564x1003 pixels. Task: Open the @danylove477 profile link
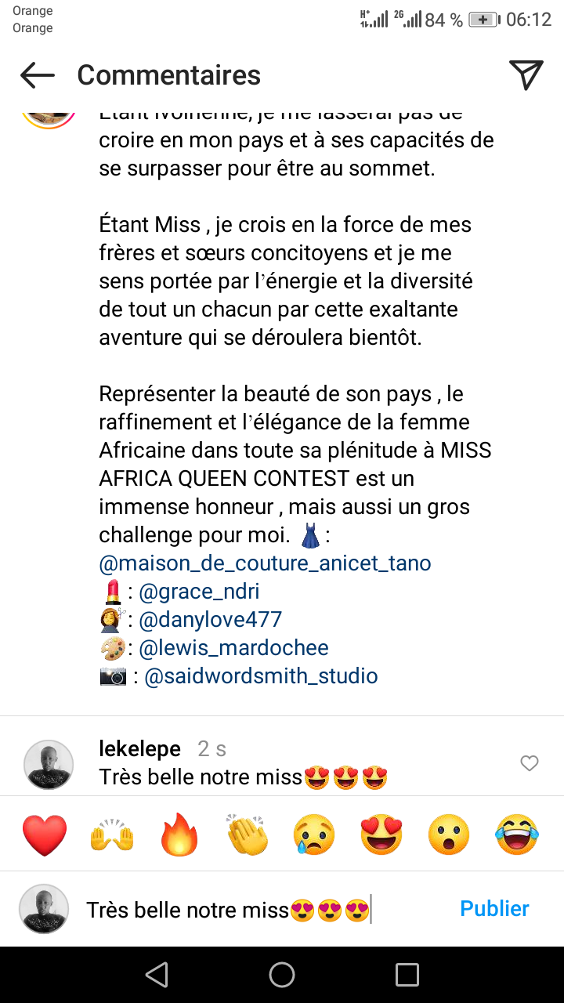coord(210,620)
